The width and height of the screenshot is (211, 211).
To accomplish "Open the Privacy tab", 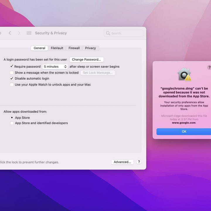I will pos(91,48).
